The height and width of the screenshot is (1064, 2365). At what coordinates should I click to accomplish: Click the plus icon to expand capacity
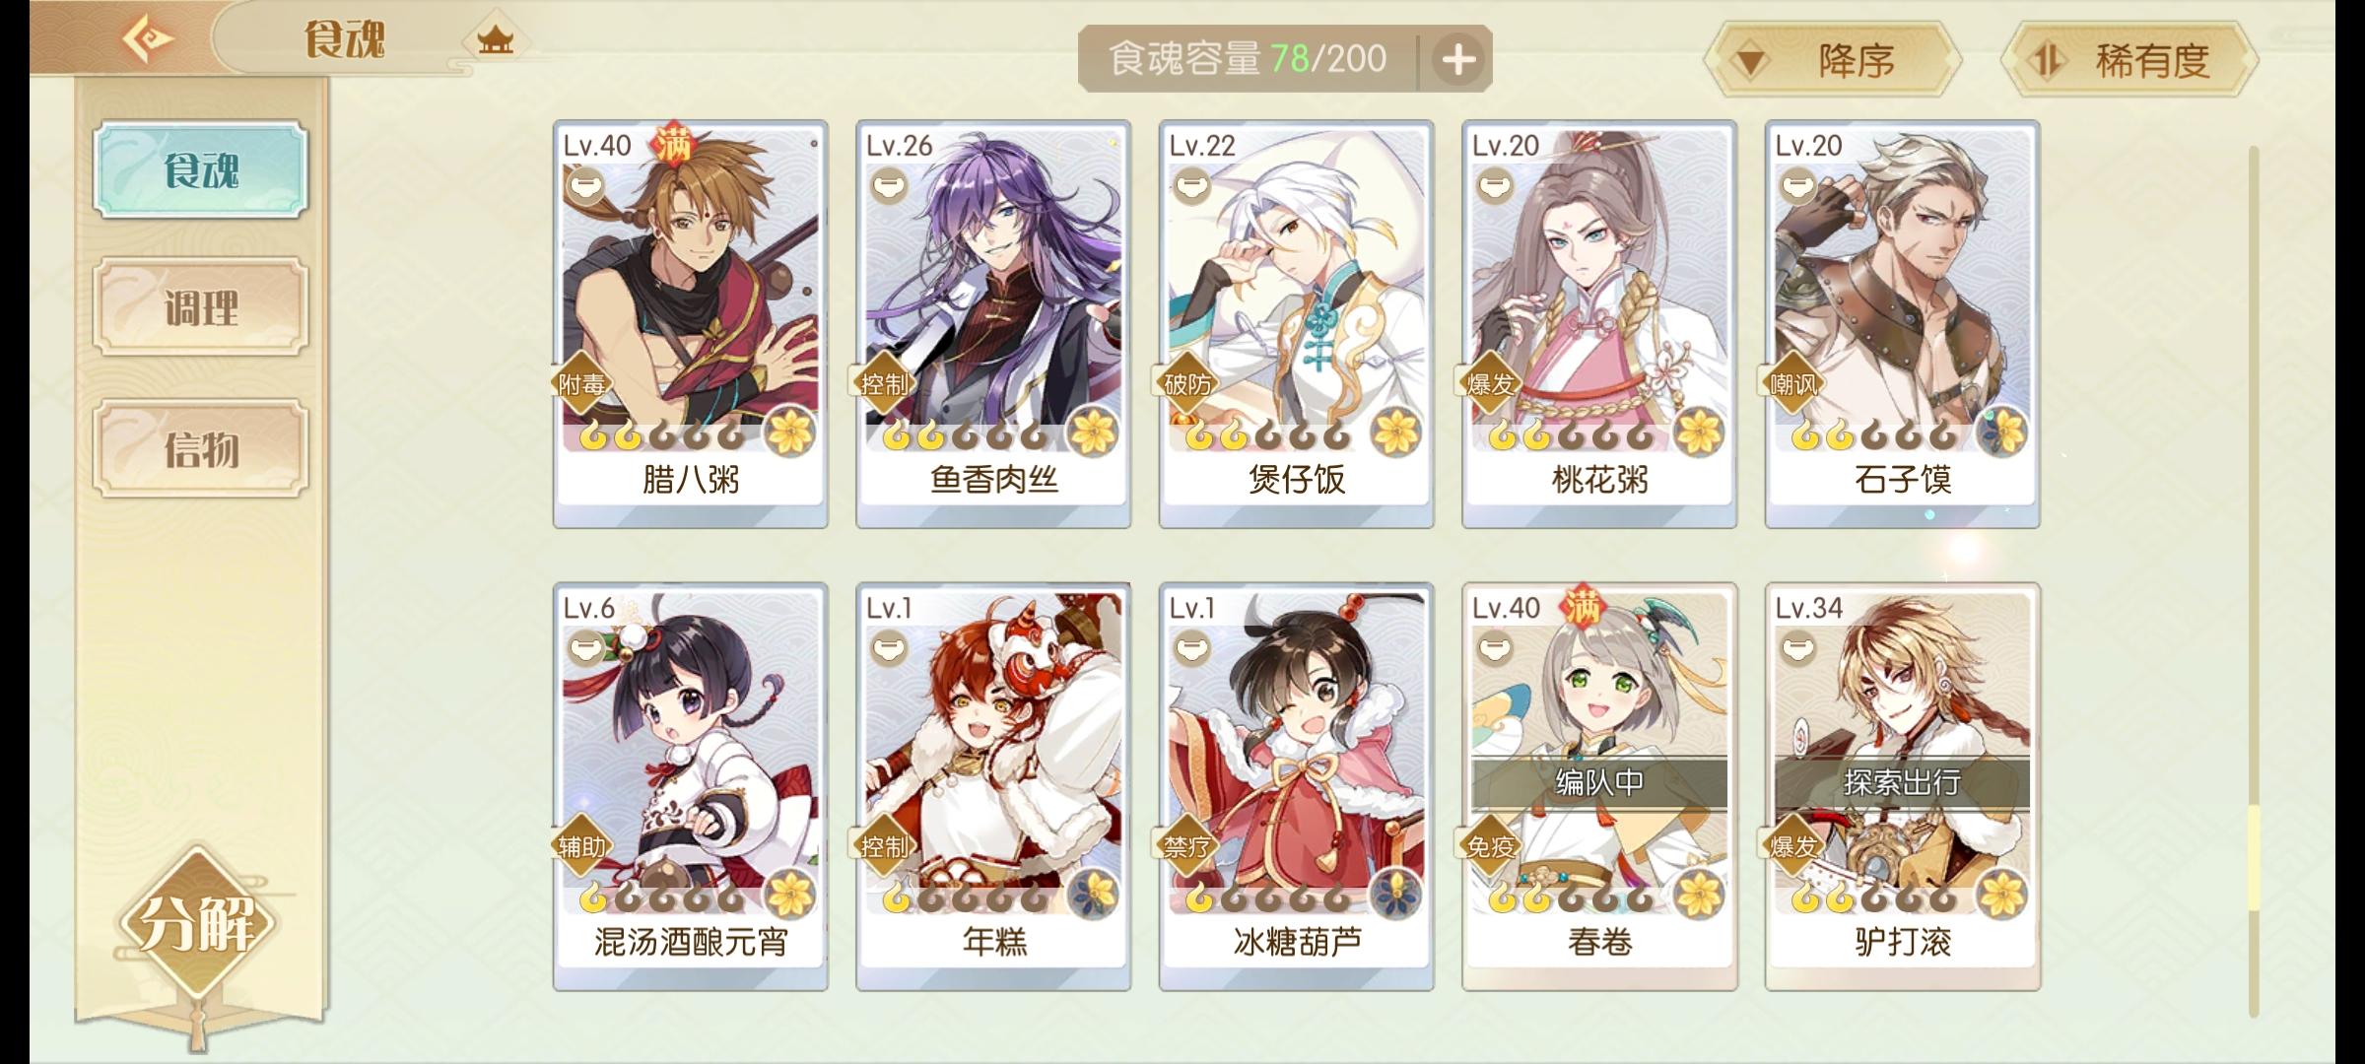click(1458, 59)
